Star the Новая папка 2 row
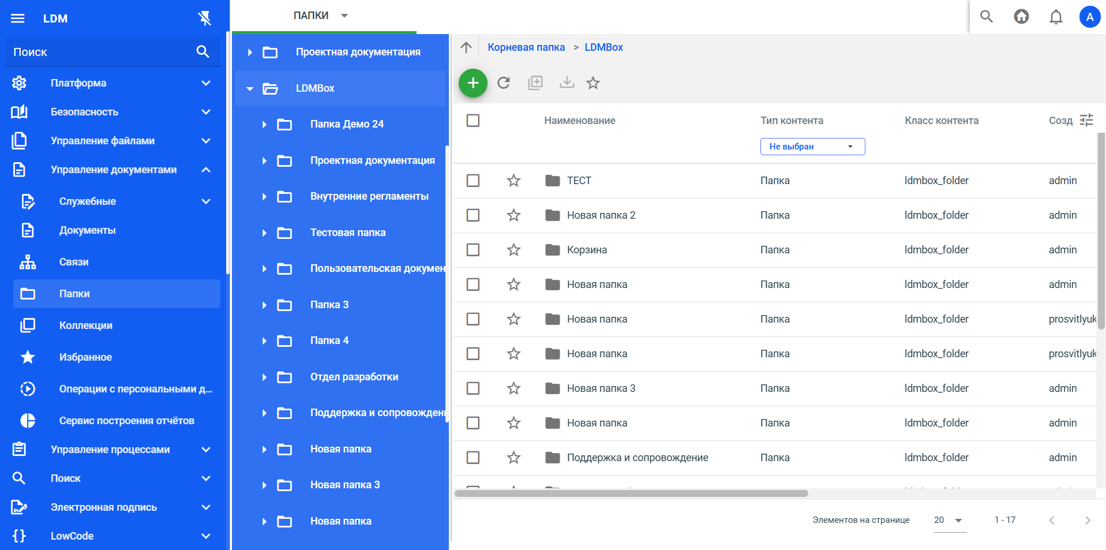 coord(513,215)
